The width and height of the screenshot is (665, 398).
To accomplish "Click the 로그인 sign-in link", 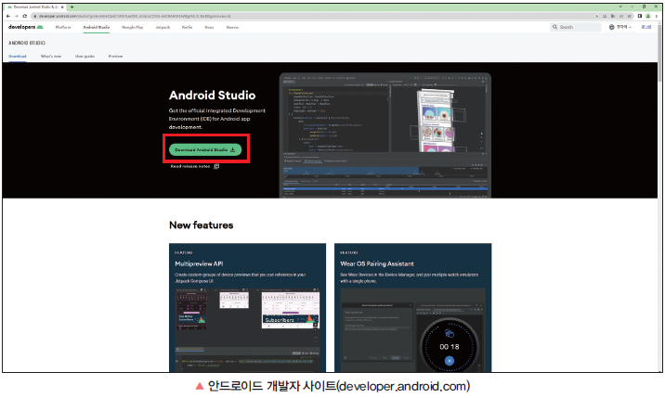I will 645,27.
